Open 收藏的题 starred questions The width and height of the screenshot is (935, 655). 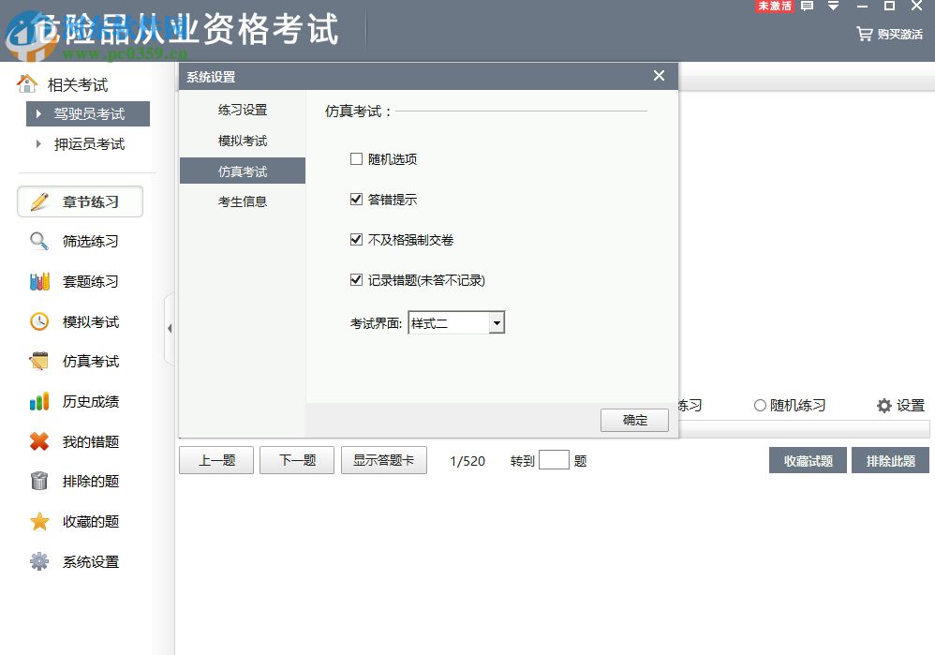tap(90, 521)
